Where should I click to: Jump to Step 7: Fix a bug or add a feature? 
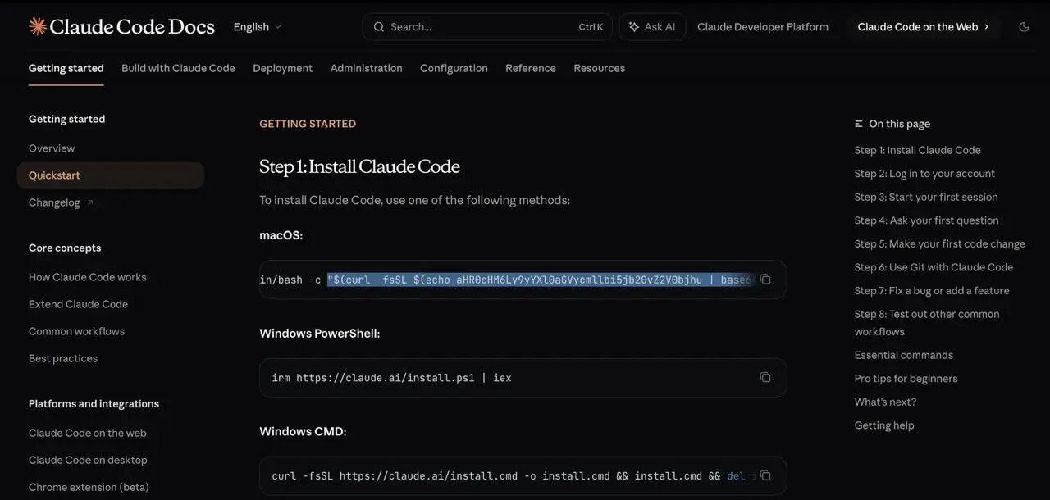(932, 290)
